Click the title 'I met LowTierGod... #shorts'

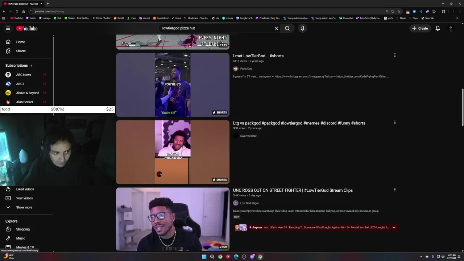point(258,56)
